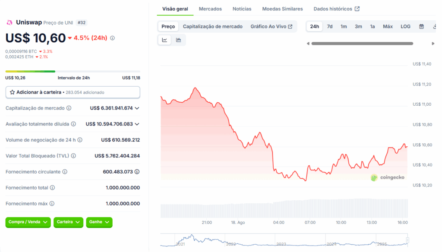Click the 0,00009116 BTC price value
442x252 pixels.
tap(21, 51)
